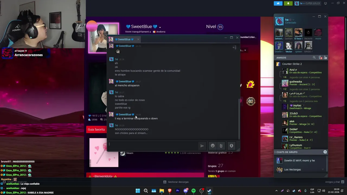
Task: Open friend Lythunium in friends list
Action: coord(304,146)
